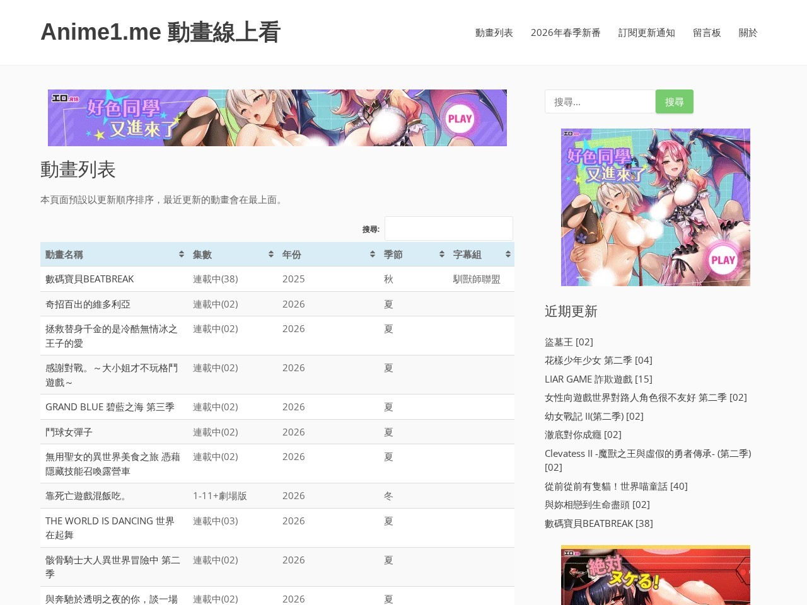Open 數碼寶貝BEATBREAK in the anime table
The height and width of the screenshot is (605, 807).
coord(90,279)
